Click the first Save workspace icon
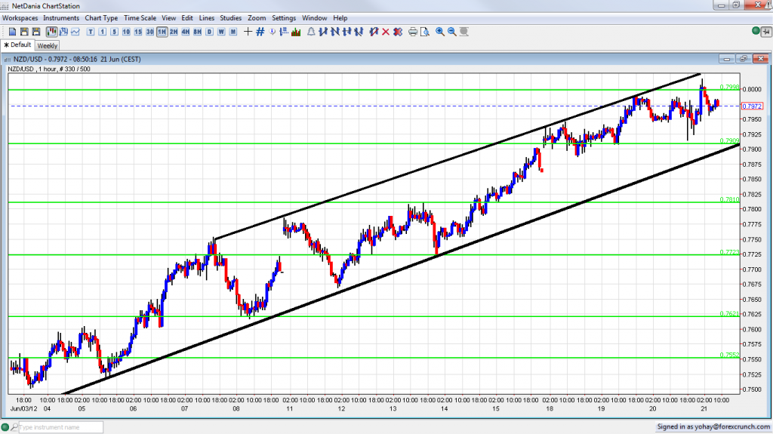This screenshot has width=773, height=434. click(24, 32)
